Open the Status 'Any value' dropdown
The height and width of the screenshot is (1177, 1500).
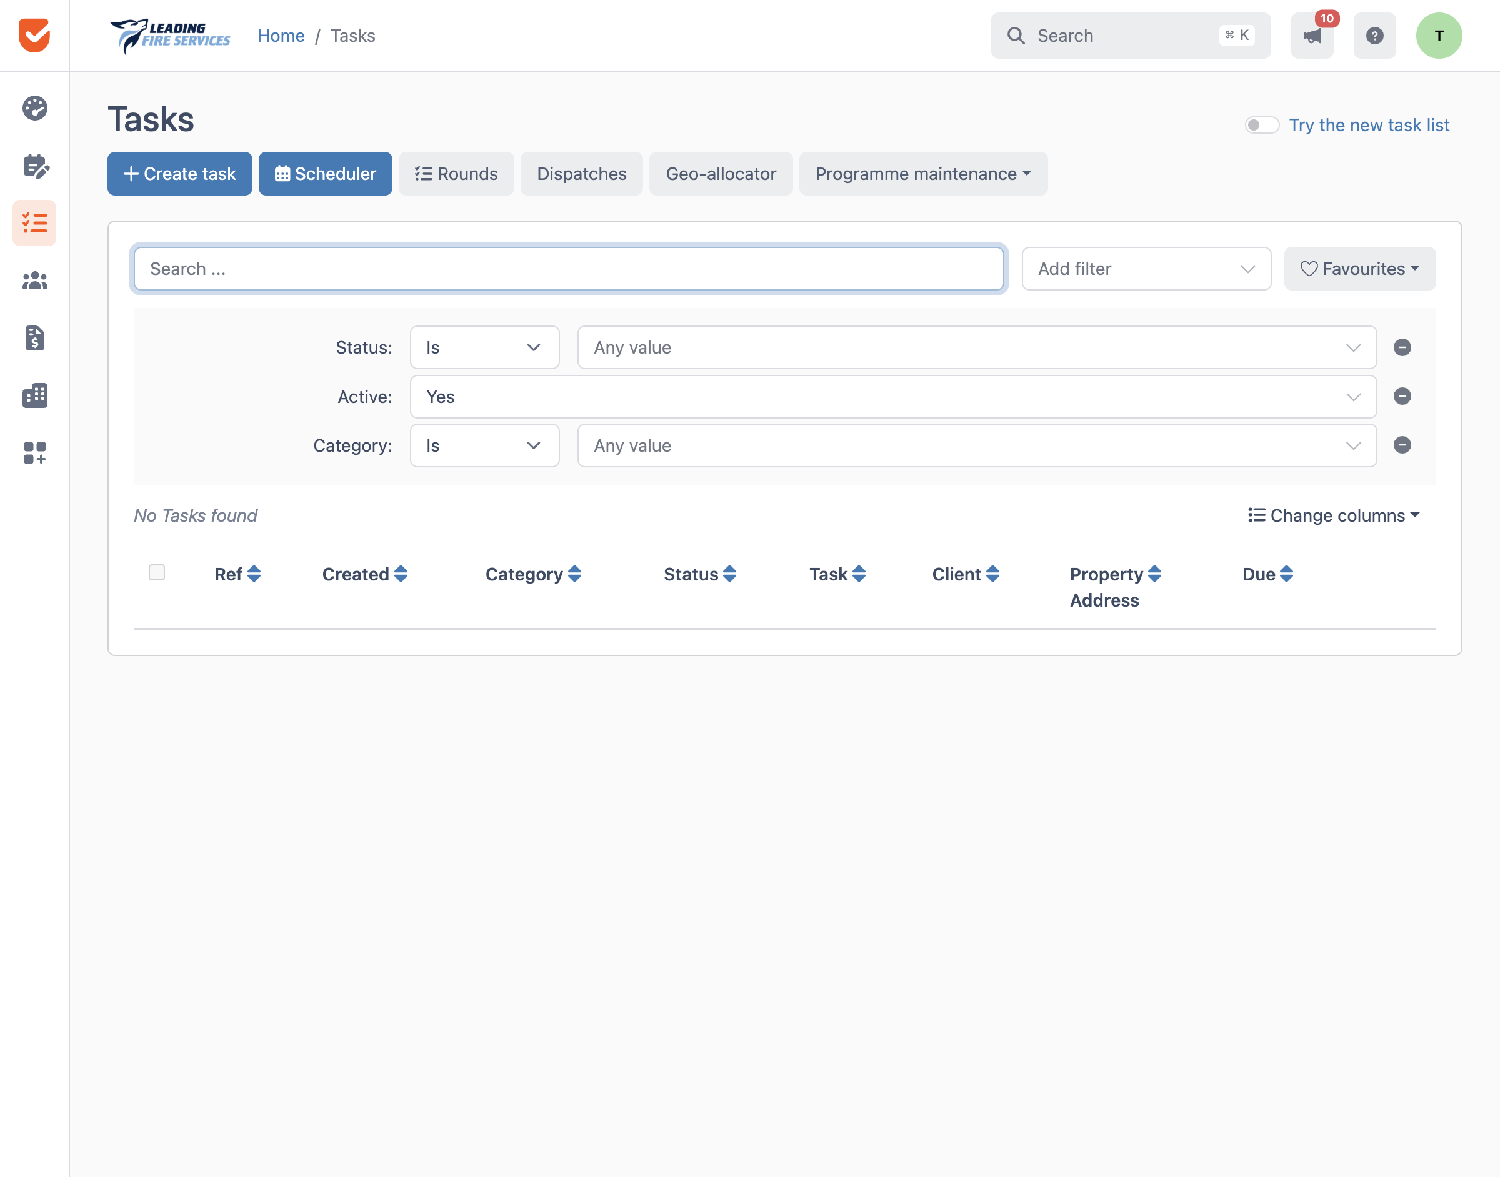(x=977, y=347)
